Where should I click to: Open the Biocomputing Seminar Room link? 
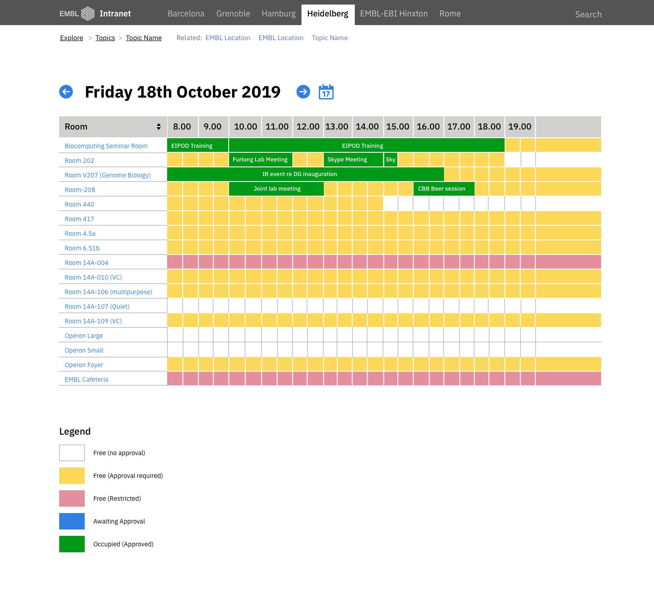106,146
